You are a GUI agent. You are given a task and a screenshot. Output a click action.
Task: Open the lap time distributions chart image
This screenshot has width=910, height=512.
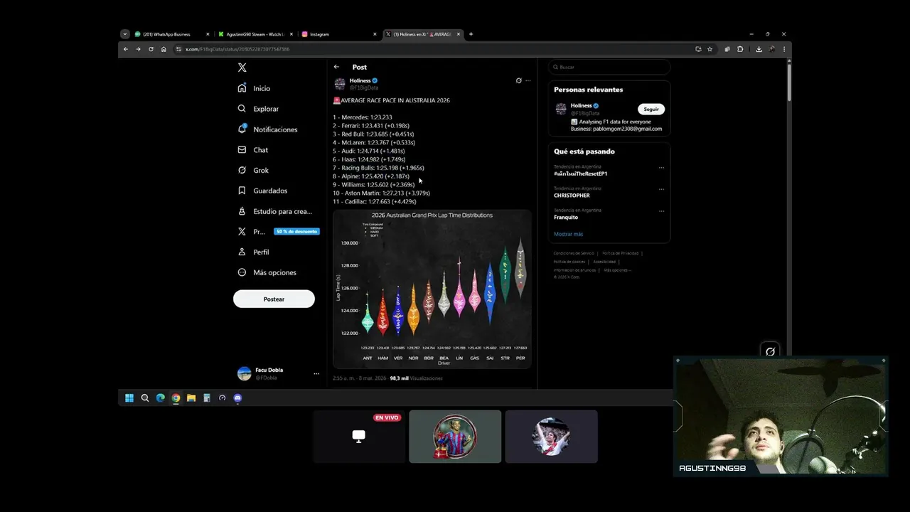point(432,289)
